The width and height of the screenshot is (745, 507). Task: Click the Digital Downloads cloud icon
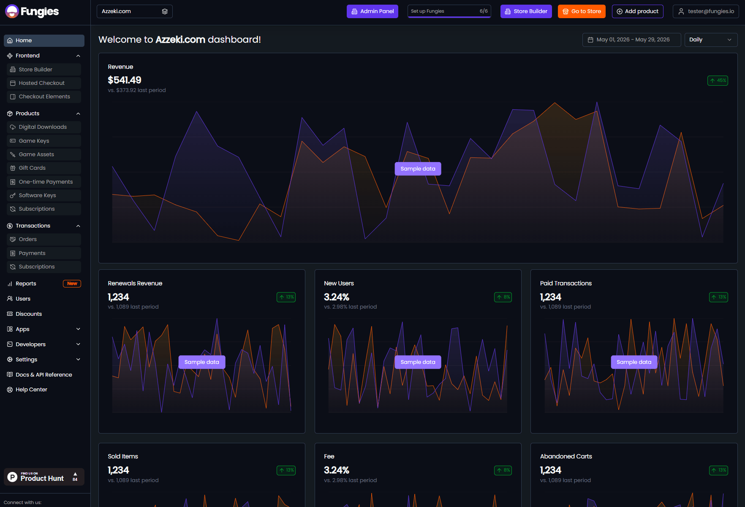click(13, 127)
